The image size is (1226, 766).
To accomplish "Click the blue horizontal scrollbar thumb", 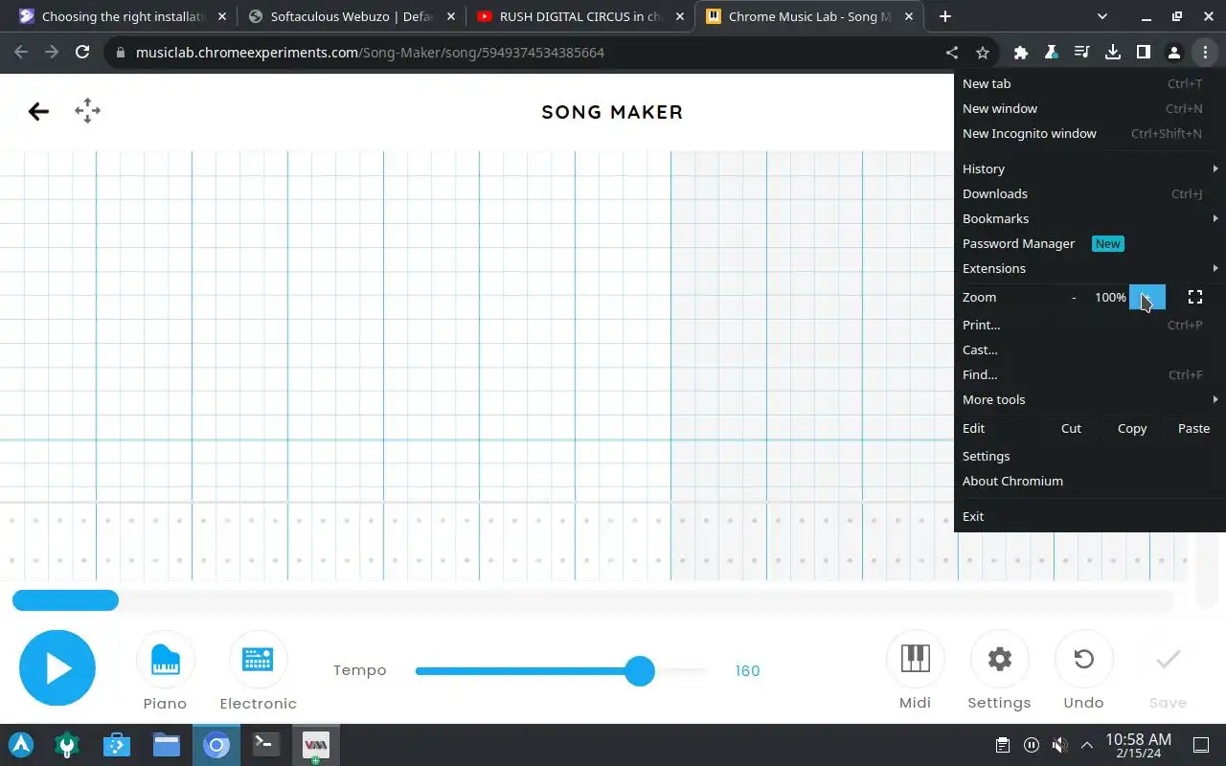I will click(x=65, y=600).
